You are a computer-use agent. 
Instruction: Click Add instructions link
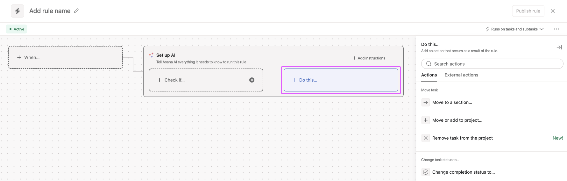click(369, 58)
